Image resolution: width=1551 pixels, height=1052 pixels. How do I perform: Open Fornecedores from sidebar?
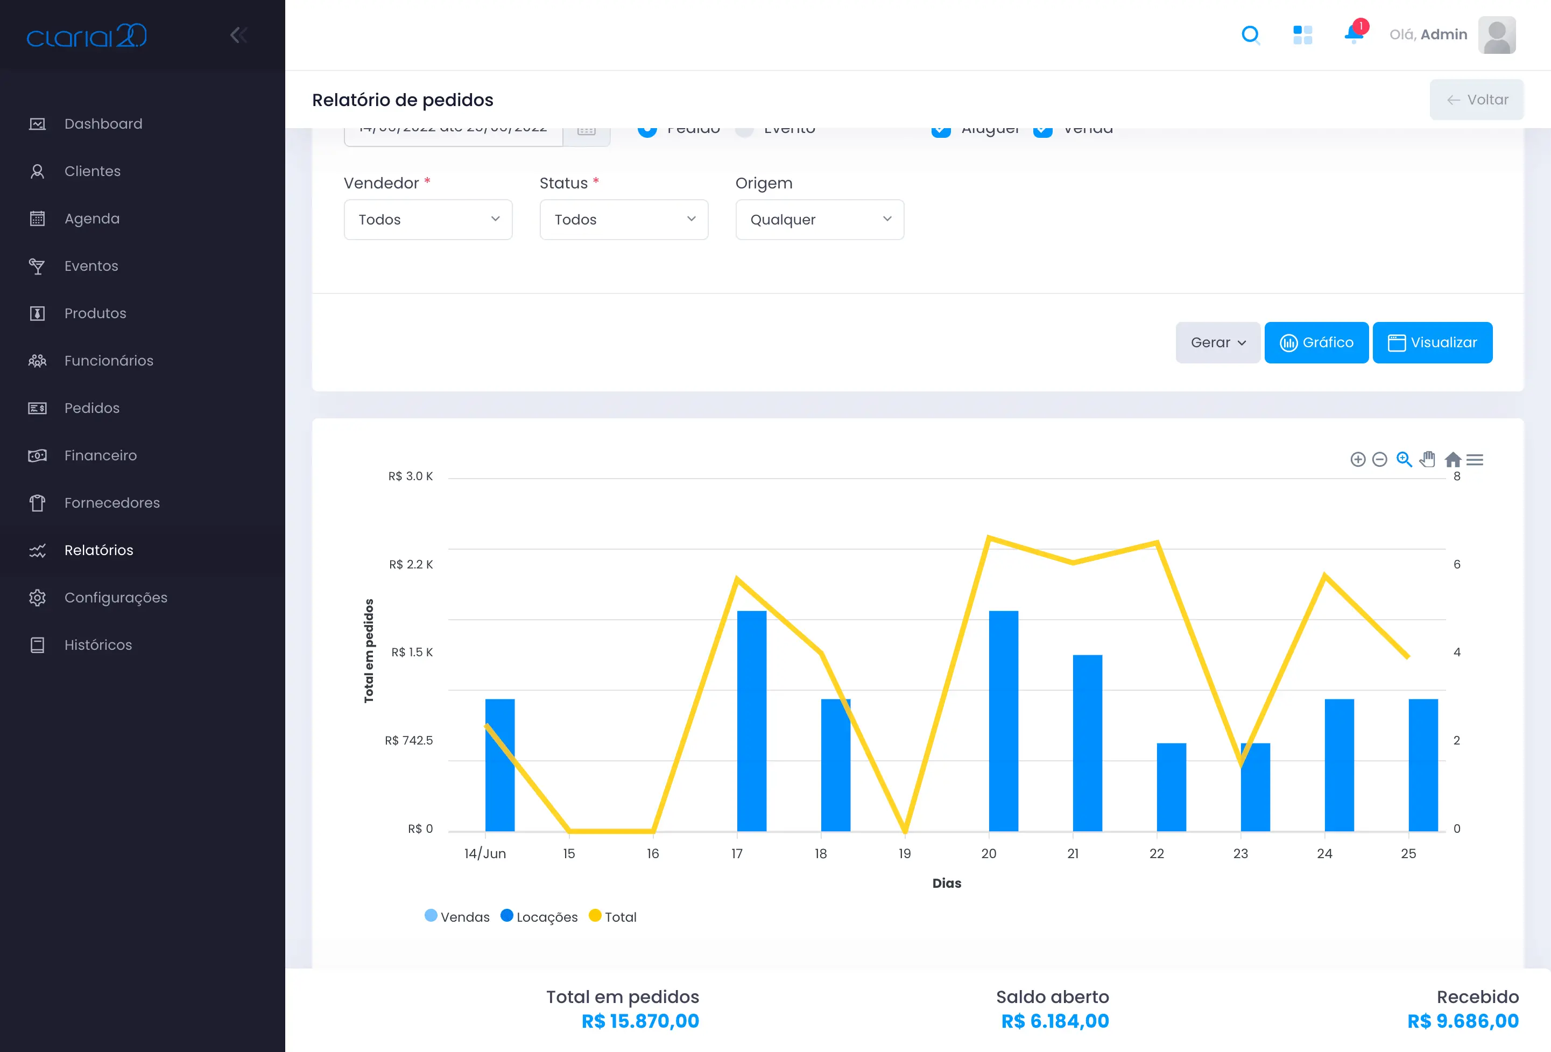pos(112,503)
